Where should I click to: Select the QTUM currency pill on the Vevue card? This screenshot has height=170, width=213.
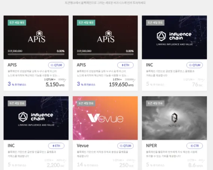coord(125,146)
